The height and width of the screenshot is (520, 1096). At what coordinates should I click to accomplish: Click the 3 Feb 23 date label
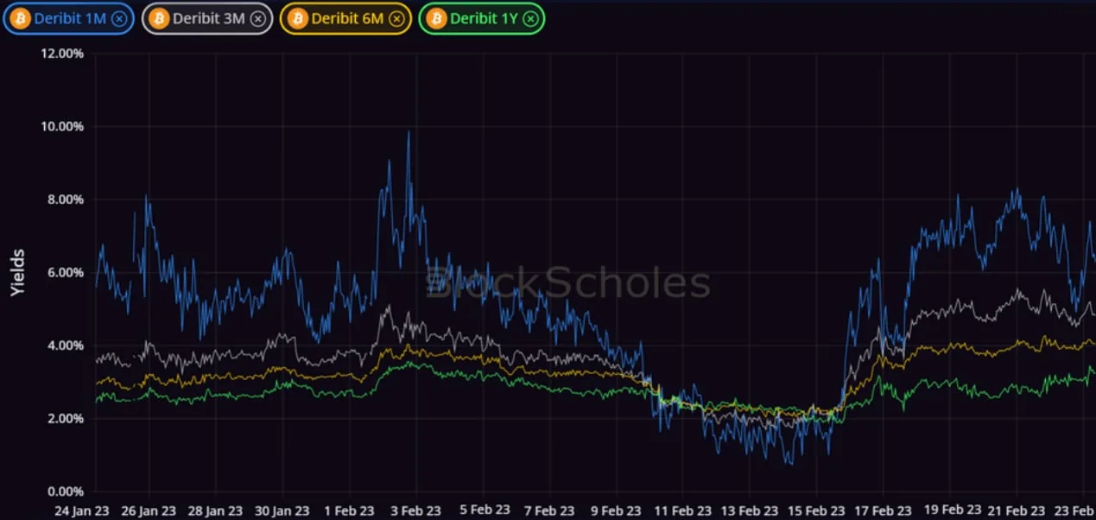(x=415, y=510)
